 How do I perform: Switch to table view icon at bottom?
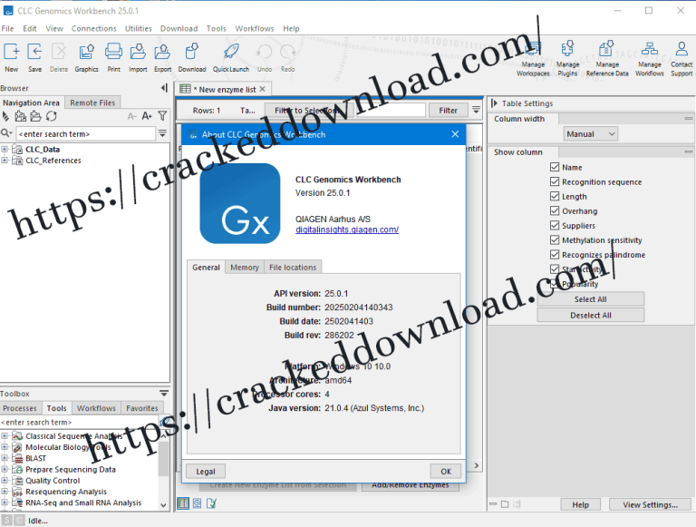(x=183, y=503)
